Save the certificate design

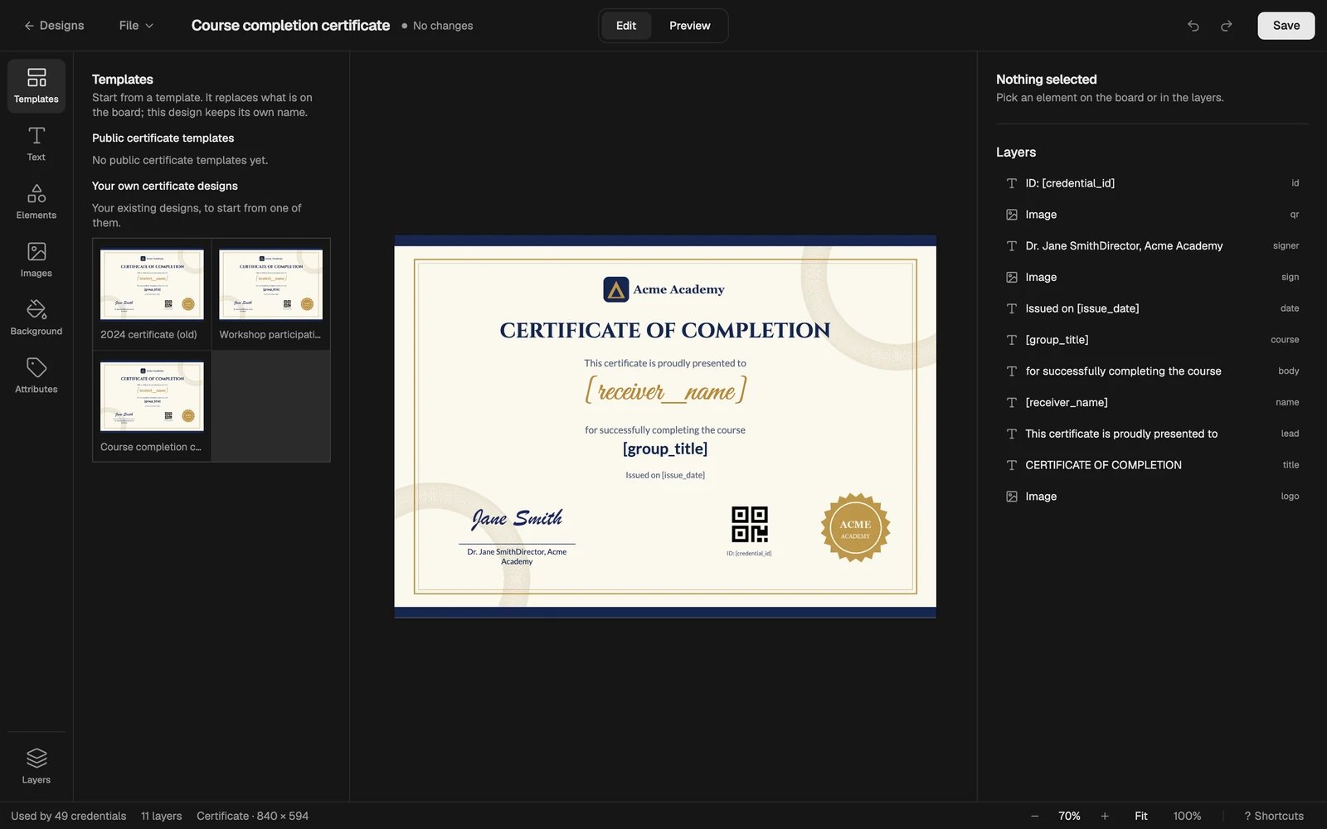coord(1286,26)
